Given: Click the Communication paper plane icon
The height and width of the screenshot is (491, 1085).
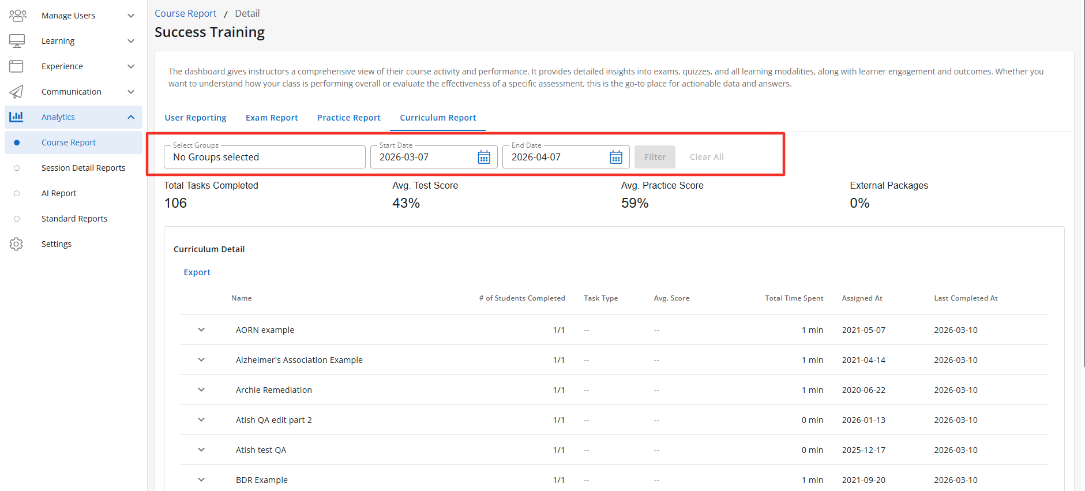Looking at the screenshot, I should (17, 92).
